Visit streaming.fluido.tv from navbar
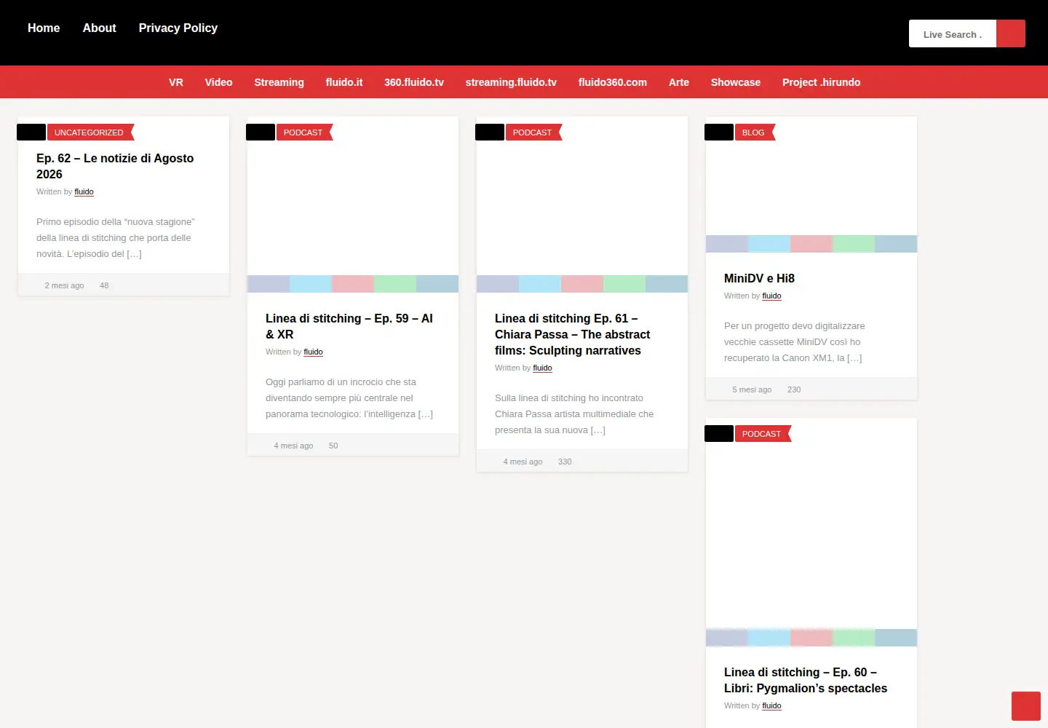This screenshot has height=728, width=1048. tap(511, 82)
